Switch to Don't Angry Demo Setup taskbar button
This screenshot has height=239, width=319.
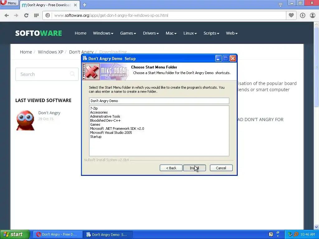pyautogui.click(x=108, y=235)
